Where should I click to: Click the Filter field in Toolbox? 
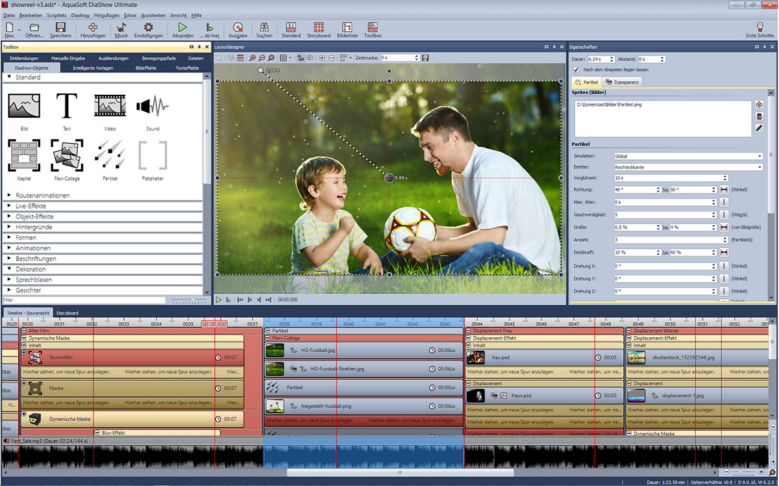83,300
